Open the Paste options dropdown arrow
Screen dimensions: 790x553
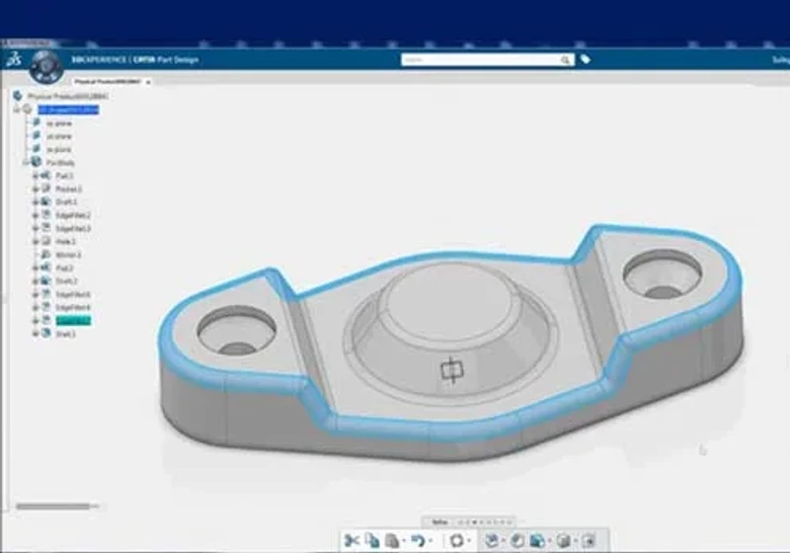click(x=405, y=541)
